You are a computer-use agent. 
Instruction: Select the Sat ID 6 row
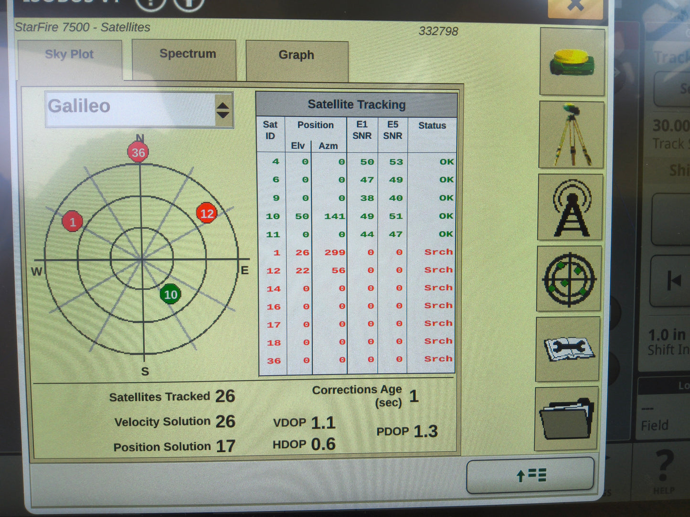pos(357,180)
